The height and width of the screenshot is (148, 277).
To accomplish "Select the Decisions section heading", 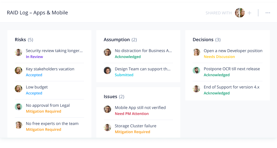I will [x=203, y=40].
